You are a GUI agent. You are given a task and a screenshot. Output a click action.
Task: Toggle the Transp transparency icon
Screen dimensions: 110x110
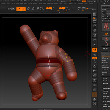pyautogui.click(x=94, y=90)
